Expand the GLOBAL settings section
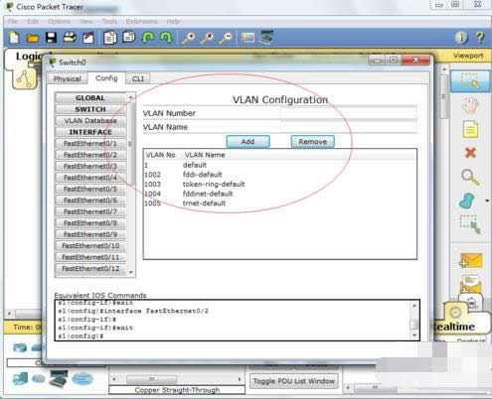This screenshot has height=399, width=492. 90,98
